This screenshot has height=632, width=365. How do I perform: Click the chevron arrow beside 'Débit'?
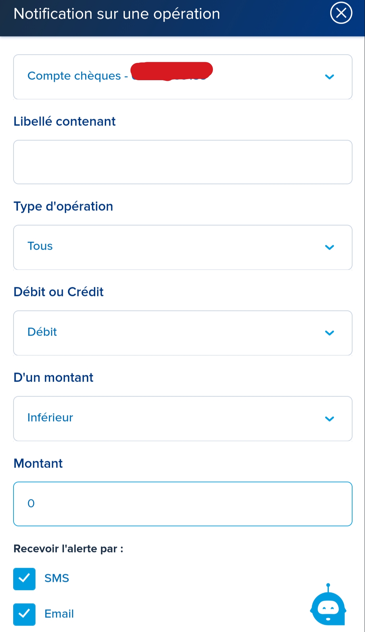coord(329,333)
